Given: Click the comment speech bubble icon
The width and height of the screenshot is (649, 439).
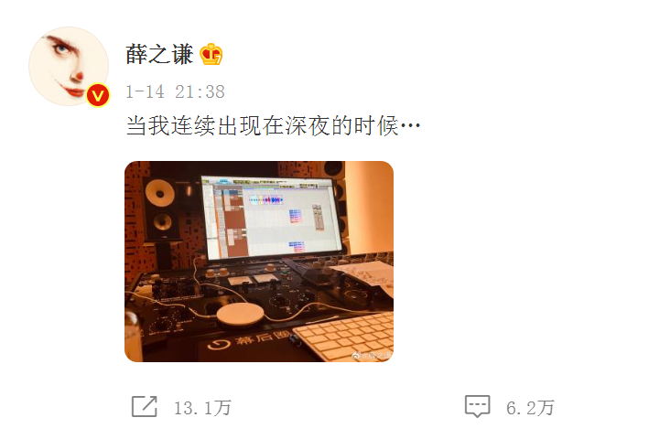Looking at the screenshot, I should click(x=477, y=406).
